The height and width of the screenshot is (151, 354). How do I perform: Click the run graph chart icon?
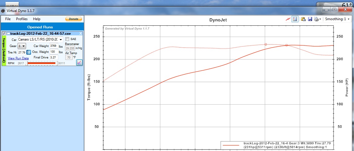[79, 63]
